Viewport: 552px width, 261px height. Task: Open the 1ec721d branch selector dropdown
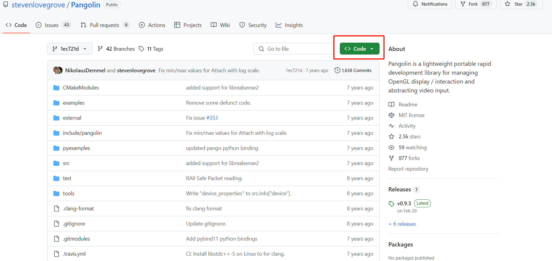(x=70, y=49)
